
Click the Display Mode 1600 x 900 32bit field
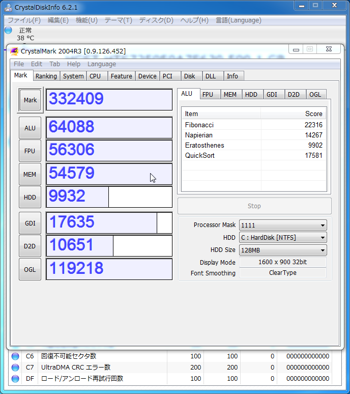tap(283, 262)
